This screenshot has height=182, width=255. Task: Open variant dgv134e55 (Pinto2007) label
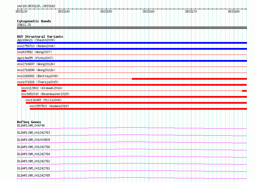click(35, 58)
